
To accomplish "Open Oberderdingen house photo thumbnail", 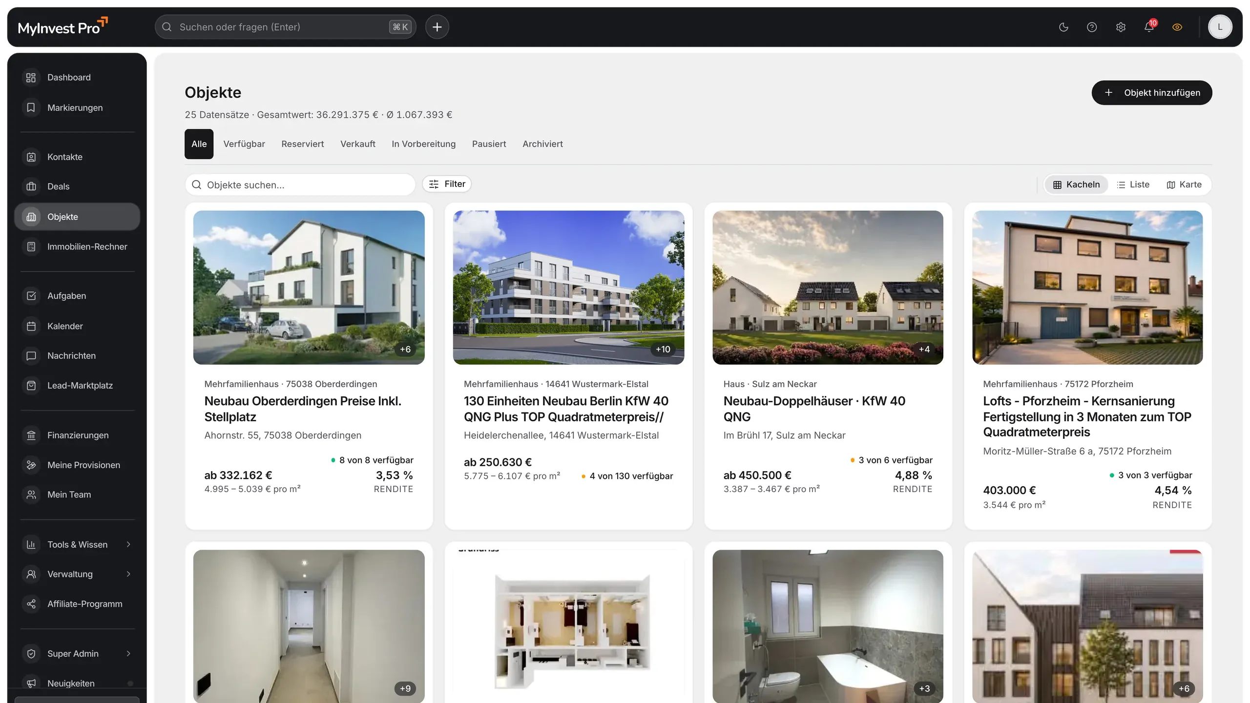I will [309, 288].
